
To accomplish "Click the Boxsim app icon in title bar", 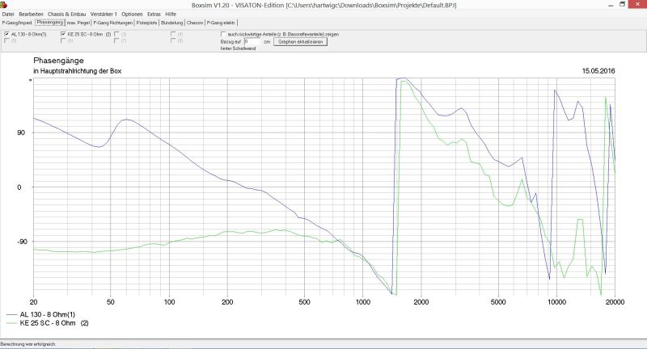I will click(4, 5).
